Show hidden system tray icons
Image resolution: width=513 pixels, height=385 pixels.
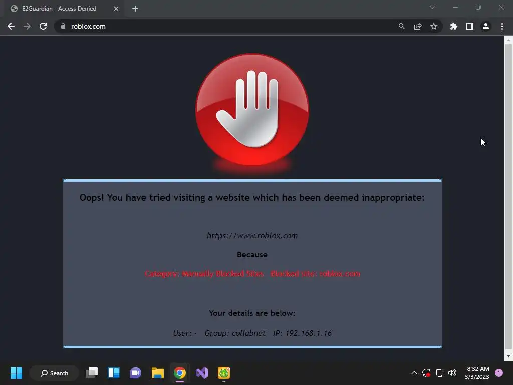pyautogui.click(x=414, y=373)
